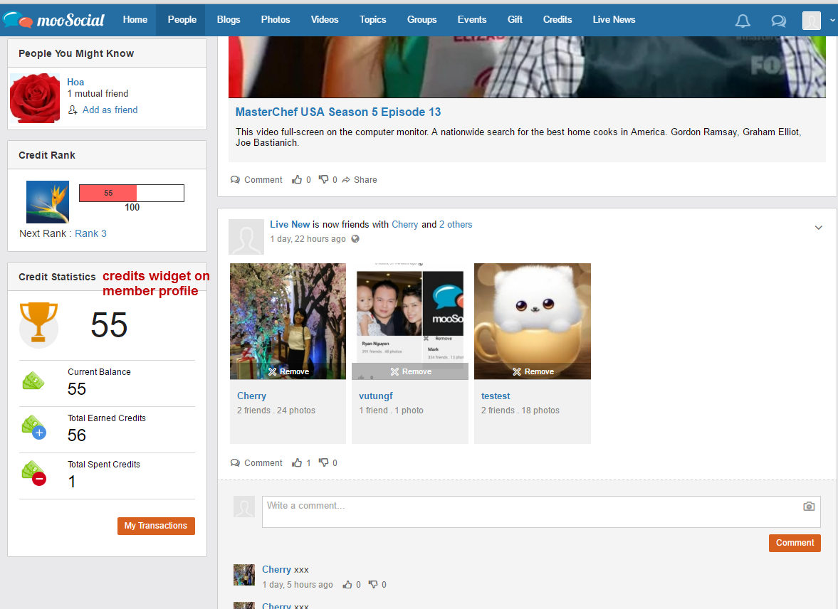Open the notifications bell icon

click(743, 21)
